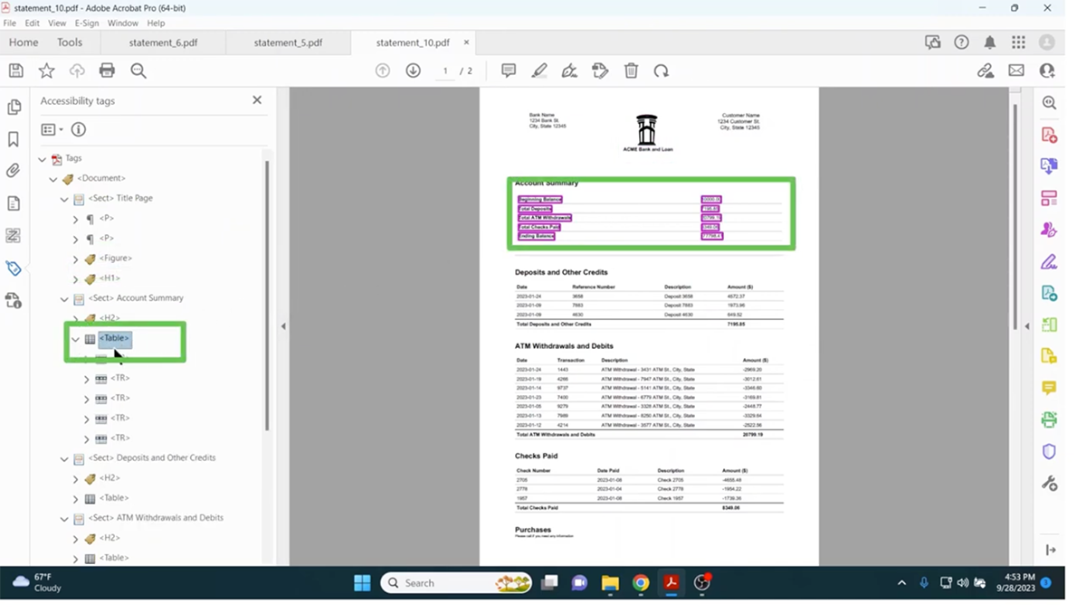Open the E-Sign menu
The width and height of the screenshot is (1086, 612).
click(86, 23)
